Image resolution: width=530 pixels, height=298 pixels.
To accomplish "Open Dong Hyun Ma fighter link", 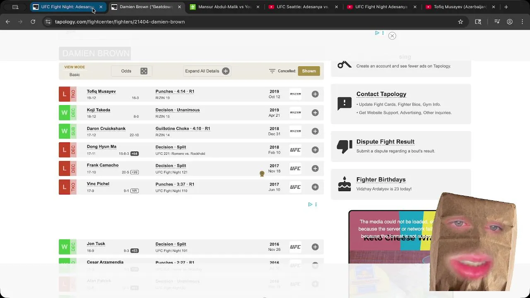I will [101, 147].
